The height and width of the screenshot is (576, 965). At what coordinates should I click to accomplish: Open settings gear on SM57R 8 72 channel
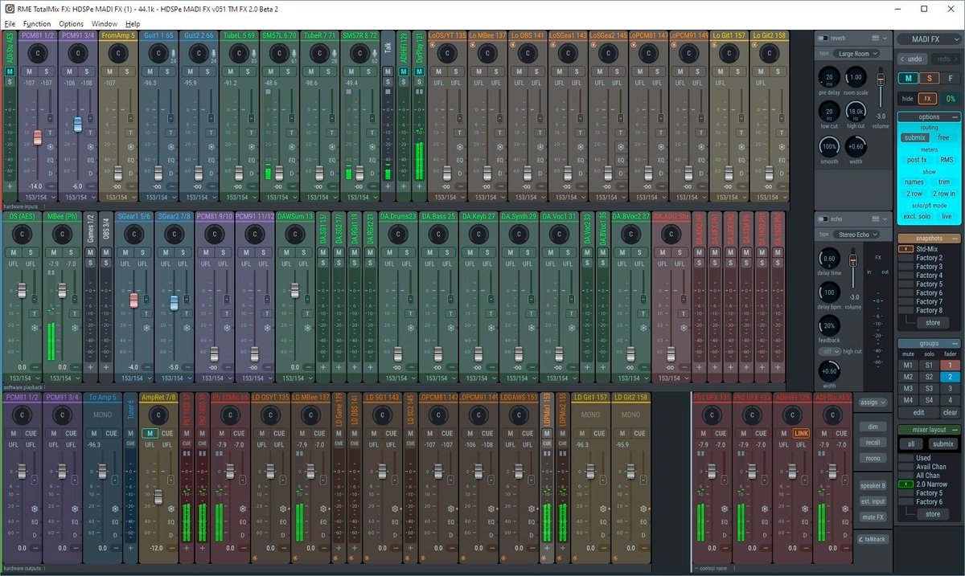[x=372, y=147]
